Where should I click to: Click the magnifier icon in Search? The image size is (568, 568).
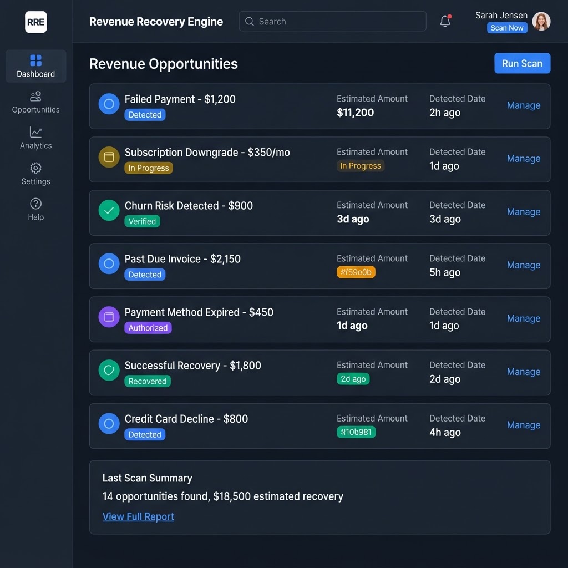click(x=249, y=22)
